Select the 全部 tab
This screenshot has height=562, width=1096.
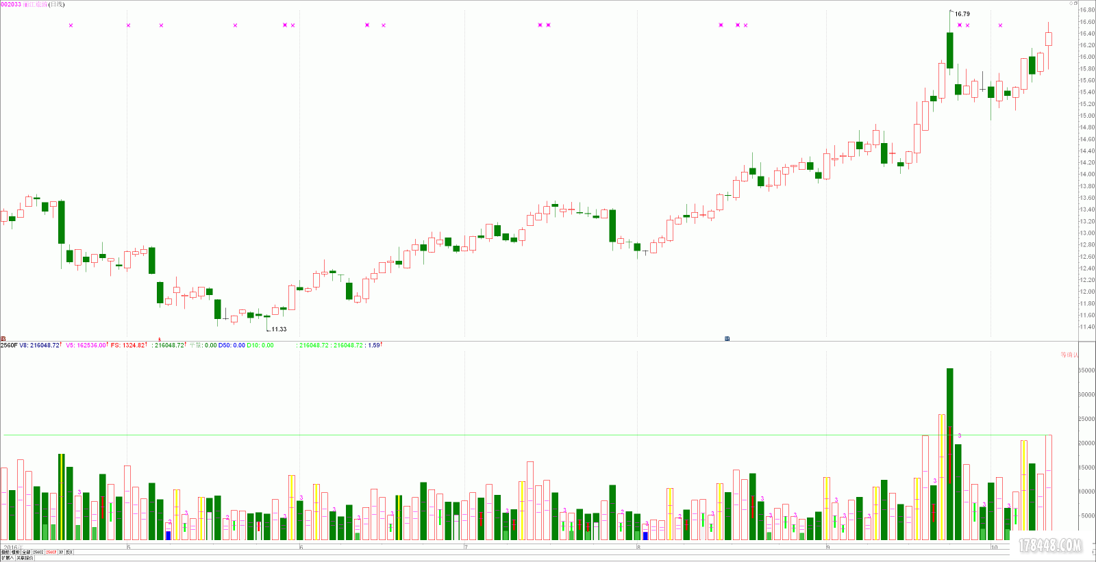click(x=26, y=552)
